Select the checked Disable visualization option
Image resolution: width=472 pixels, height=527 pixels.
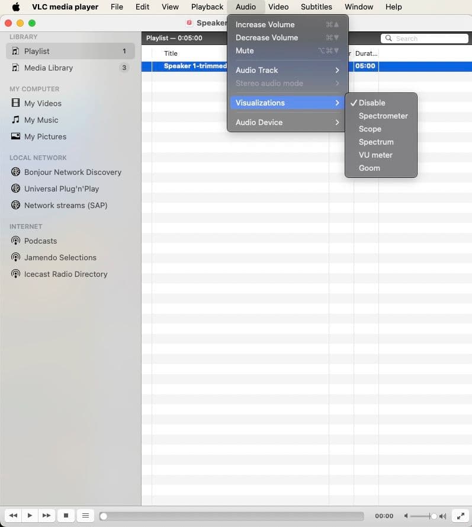point(372,103)
